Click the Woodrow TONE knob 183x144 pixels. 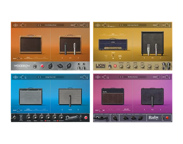point(51,66)
